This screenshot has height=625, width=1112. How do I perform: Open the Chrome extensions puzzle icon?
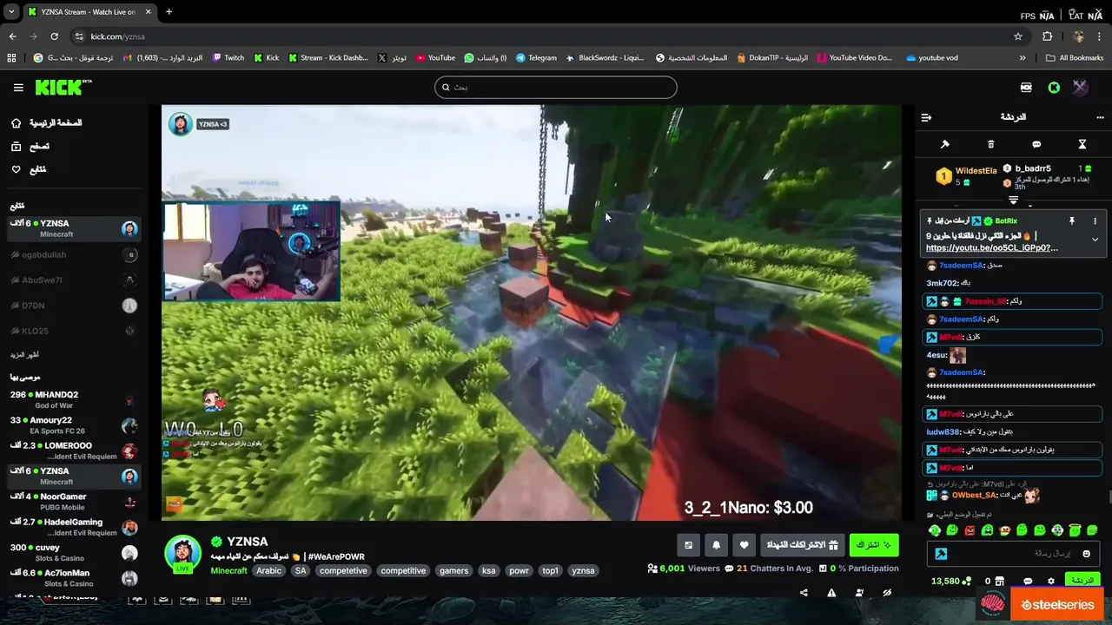1047,36
